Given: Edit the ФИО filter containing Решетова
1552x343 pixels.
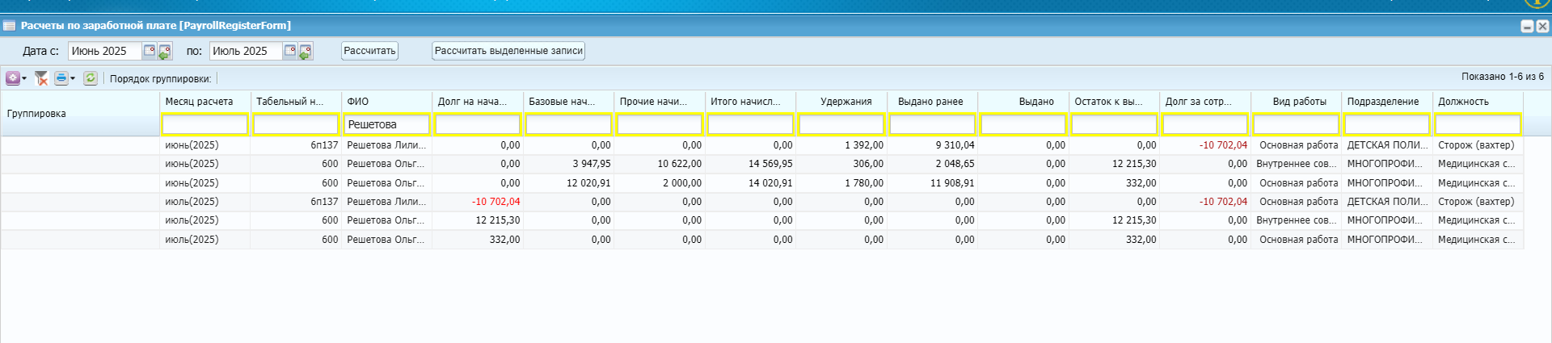Looking at the screenshot, I should point(386,124).
